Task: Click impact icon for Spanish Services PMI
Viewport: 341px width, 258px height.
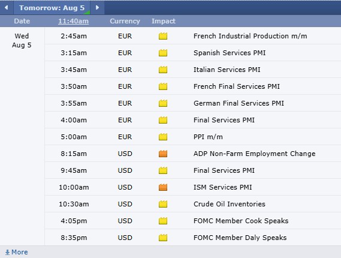Action: [163, 53]
